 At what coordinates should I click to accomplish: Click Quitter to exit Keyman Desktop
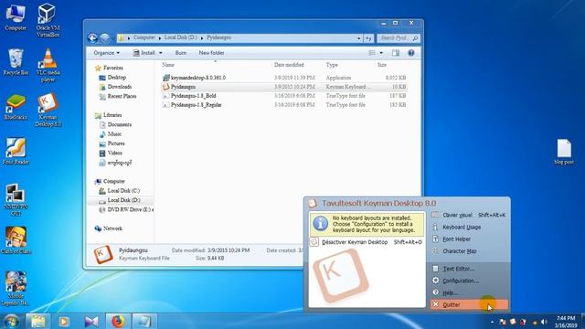469,304
